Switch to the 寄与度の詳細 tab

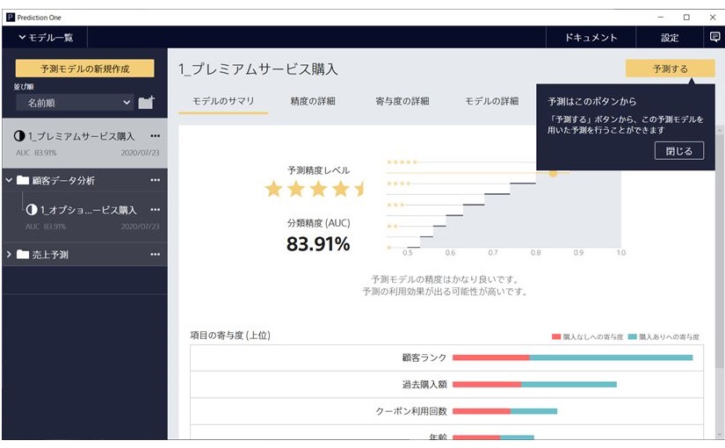[402, 101]
